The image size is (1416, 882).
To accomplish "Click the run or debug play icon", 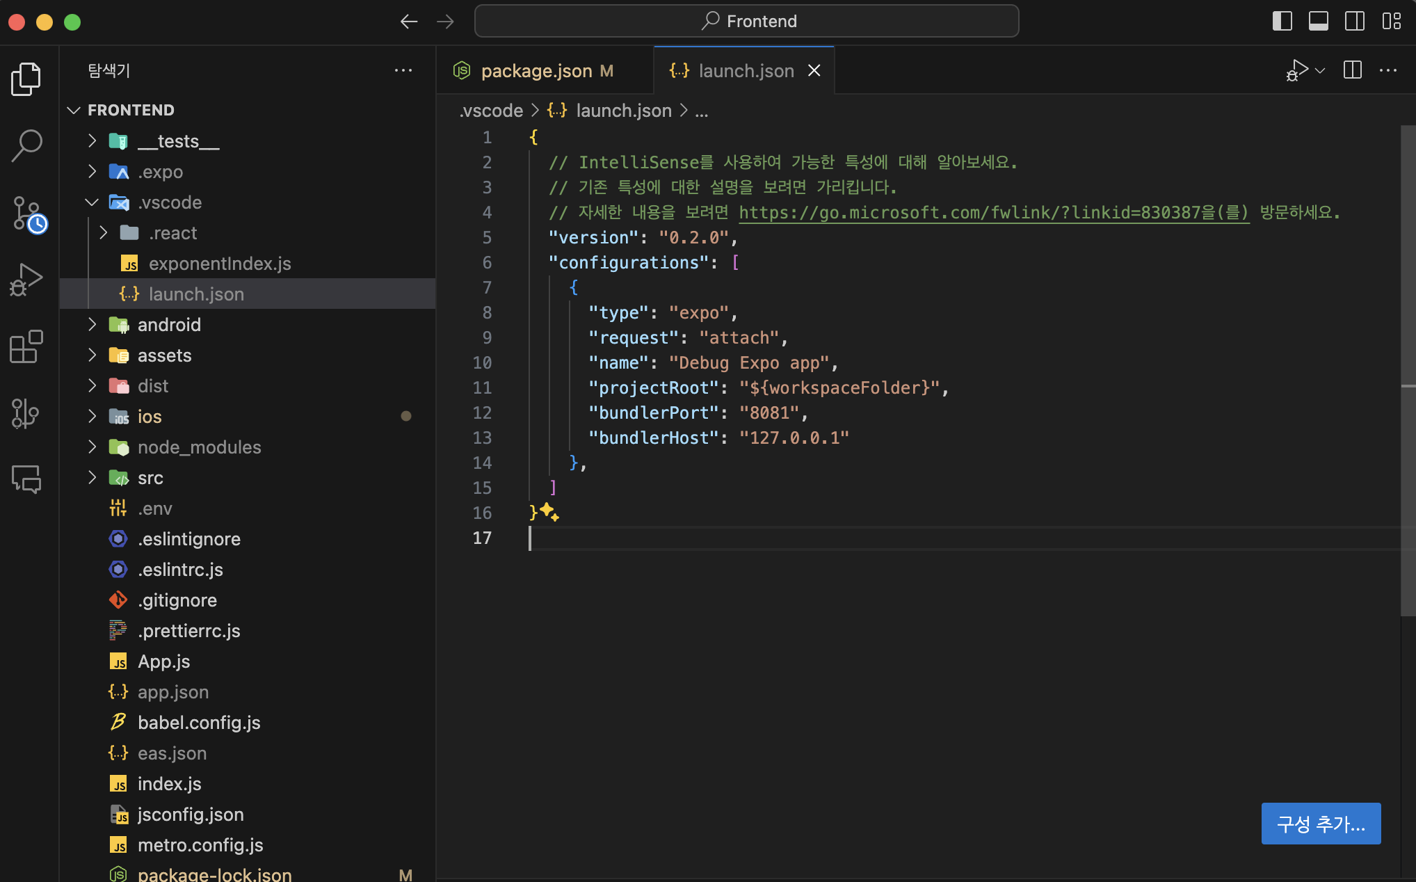I will (1297, 70).
